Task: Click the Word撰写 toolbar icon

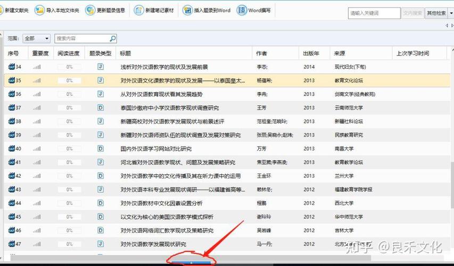Action: [242, 11]
